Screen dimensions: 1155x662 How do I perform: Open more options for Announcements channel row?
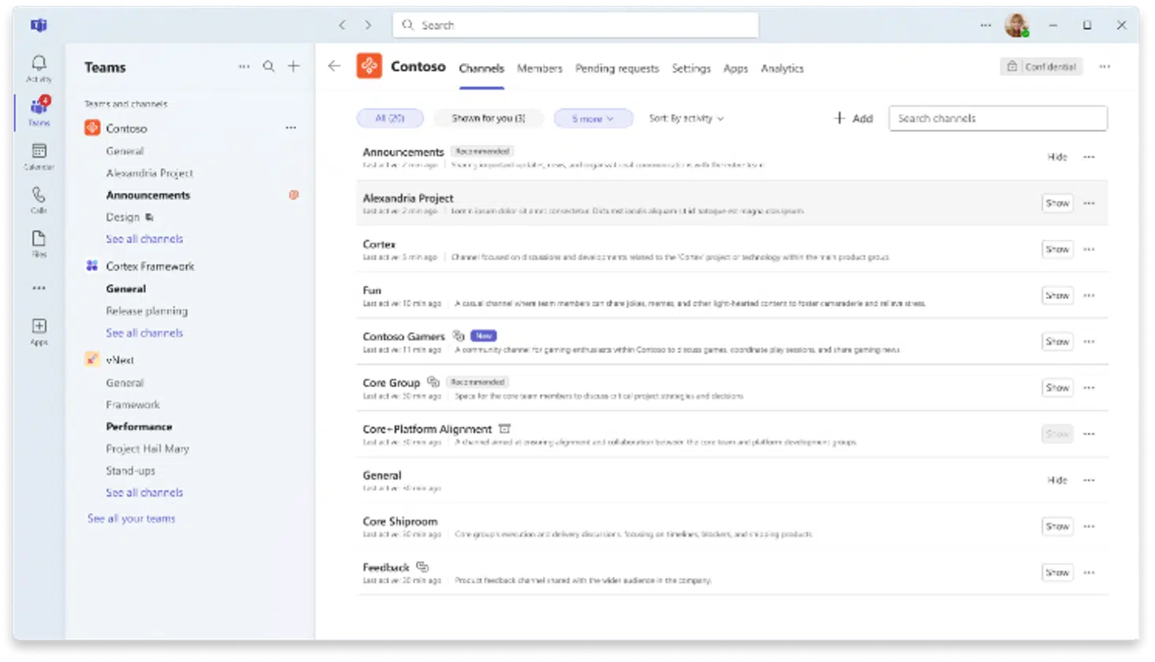[1089, 157]
